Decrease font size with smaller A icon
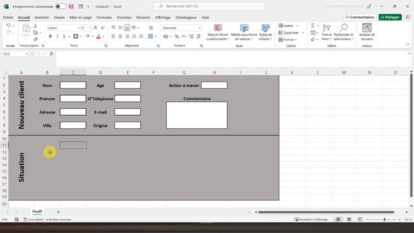Image resolution: width=414 pixels, height=233 pixels. pos(103,28)
